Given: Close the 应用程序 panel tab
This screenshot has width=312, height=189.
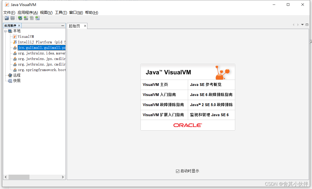Looking at the screenshot, I should coord(19,26).
